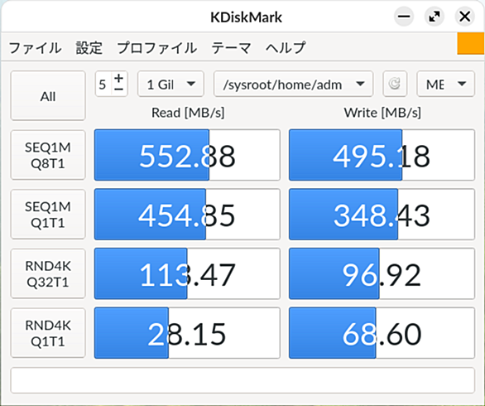Minimize the KDiskMark window
The image size is (485, 406).
click(404, 17)
